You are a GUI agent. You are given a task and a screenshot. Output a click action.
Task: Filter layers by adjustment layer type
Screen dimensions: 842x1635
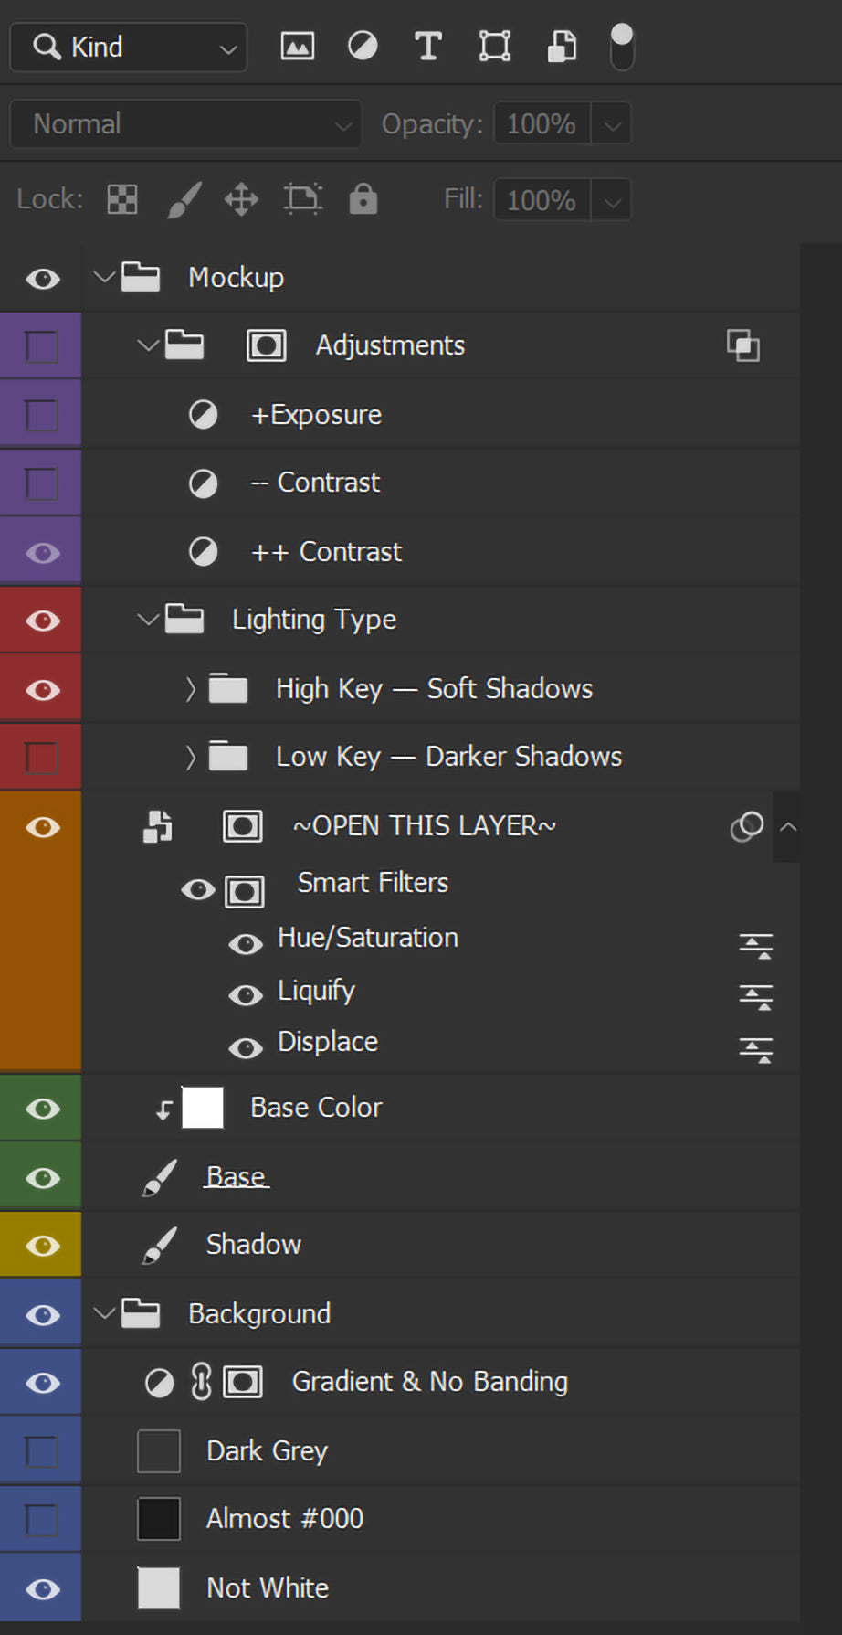(x=363, y=46)
